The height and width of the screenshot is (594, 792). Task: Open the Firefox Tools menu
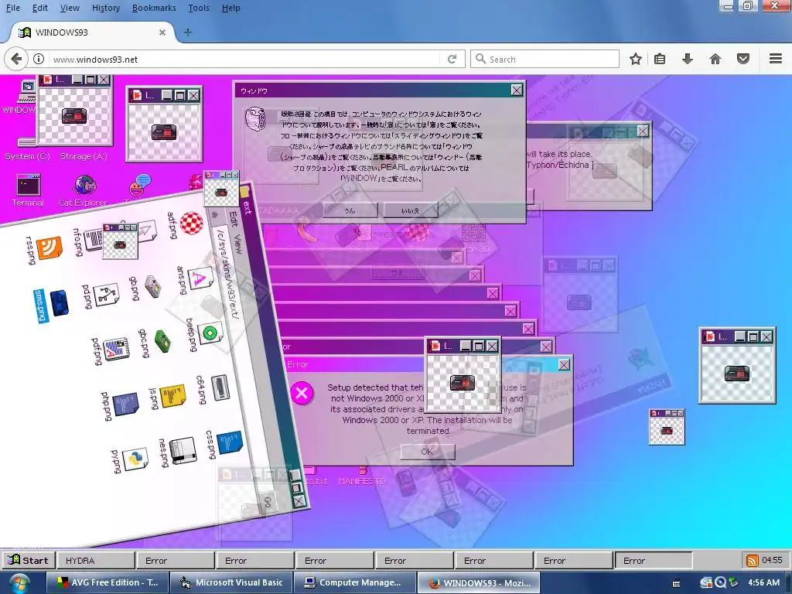(x=199, y=8)
